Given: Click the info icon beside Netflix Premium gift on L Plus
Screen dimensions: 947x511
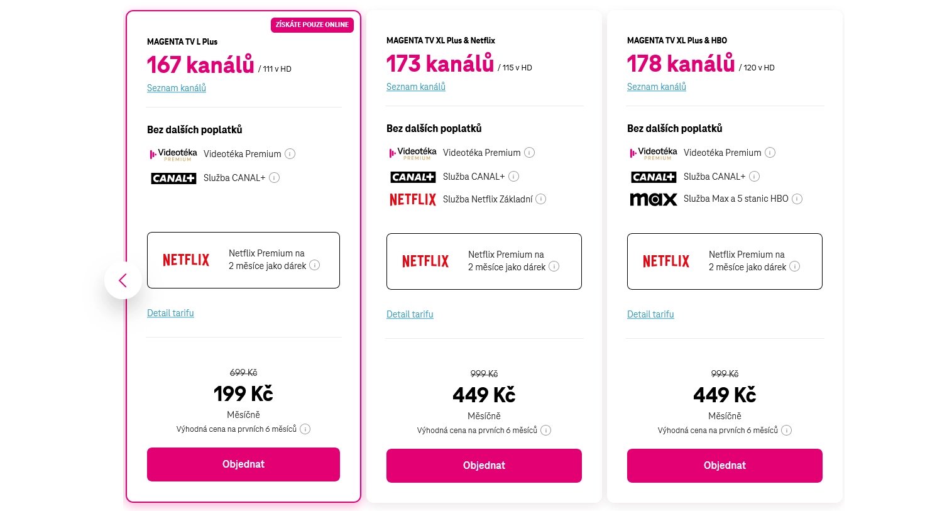Looking at the screenshot, I should pyautogui.click(x=314, y=266).
